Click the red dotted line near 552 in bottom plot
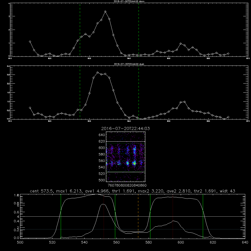The width and height of the screenshot is (251, 251). pos(104,216)
